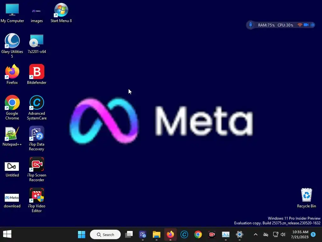Open the Windows 11 Start button
322x242 pixels.
pos(81,234)
